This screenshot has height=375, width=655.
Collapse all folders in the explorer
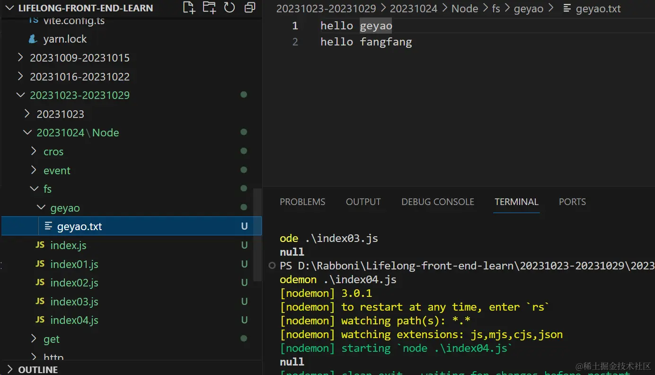point(249,8)
